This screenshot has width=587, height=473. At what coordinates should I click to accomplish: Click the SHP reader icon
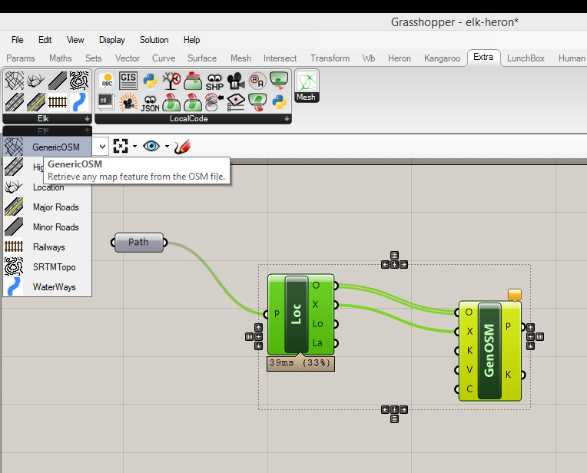(214, 81)
